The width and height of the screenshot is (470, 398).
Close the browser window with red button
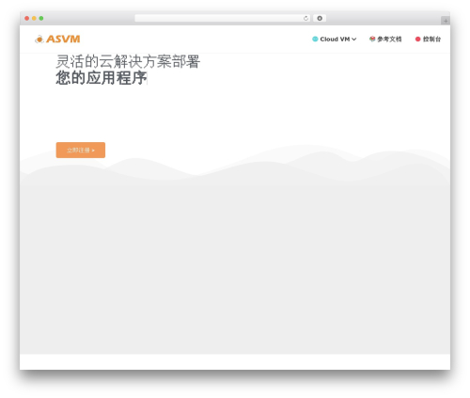(x=27, y=18)
